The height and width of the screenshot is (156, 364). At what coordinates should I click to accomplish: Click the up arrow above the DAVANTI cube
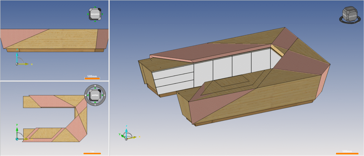coord(95,7)
